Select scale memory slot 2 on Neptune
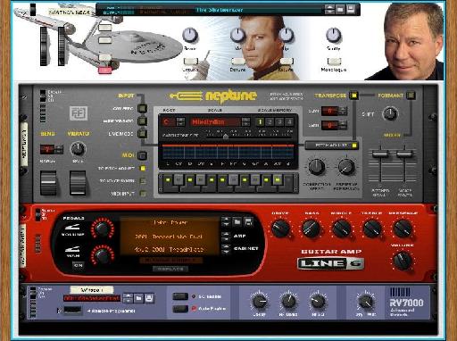This screenshot has height=341, width=457. point(270,121)
